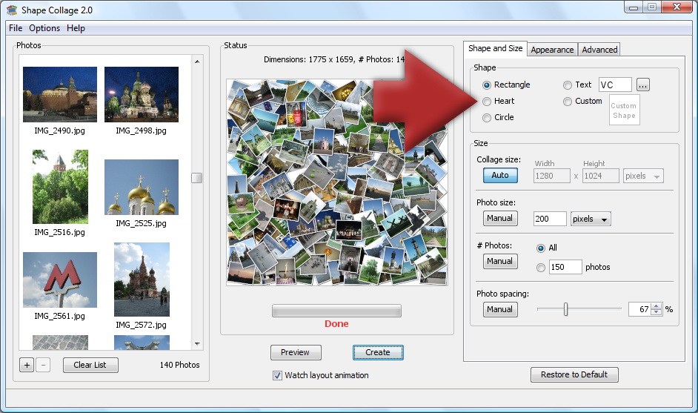Click the Manual photo size button

[x=500, y=218]
